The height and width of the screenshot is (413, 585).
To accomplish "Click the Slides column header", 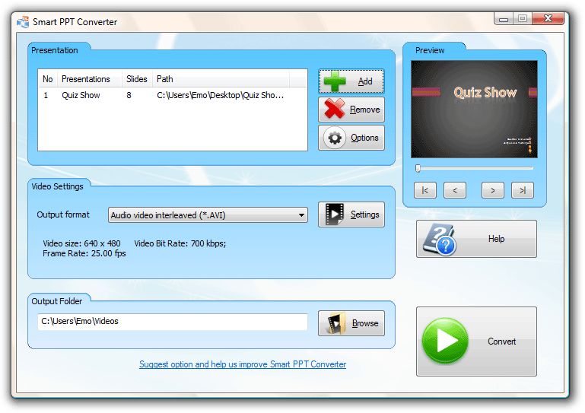I will [137, 79].
